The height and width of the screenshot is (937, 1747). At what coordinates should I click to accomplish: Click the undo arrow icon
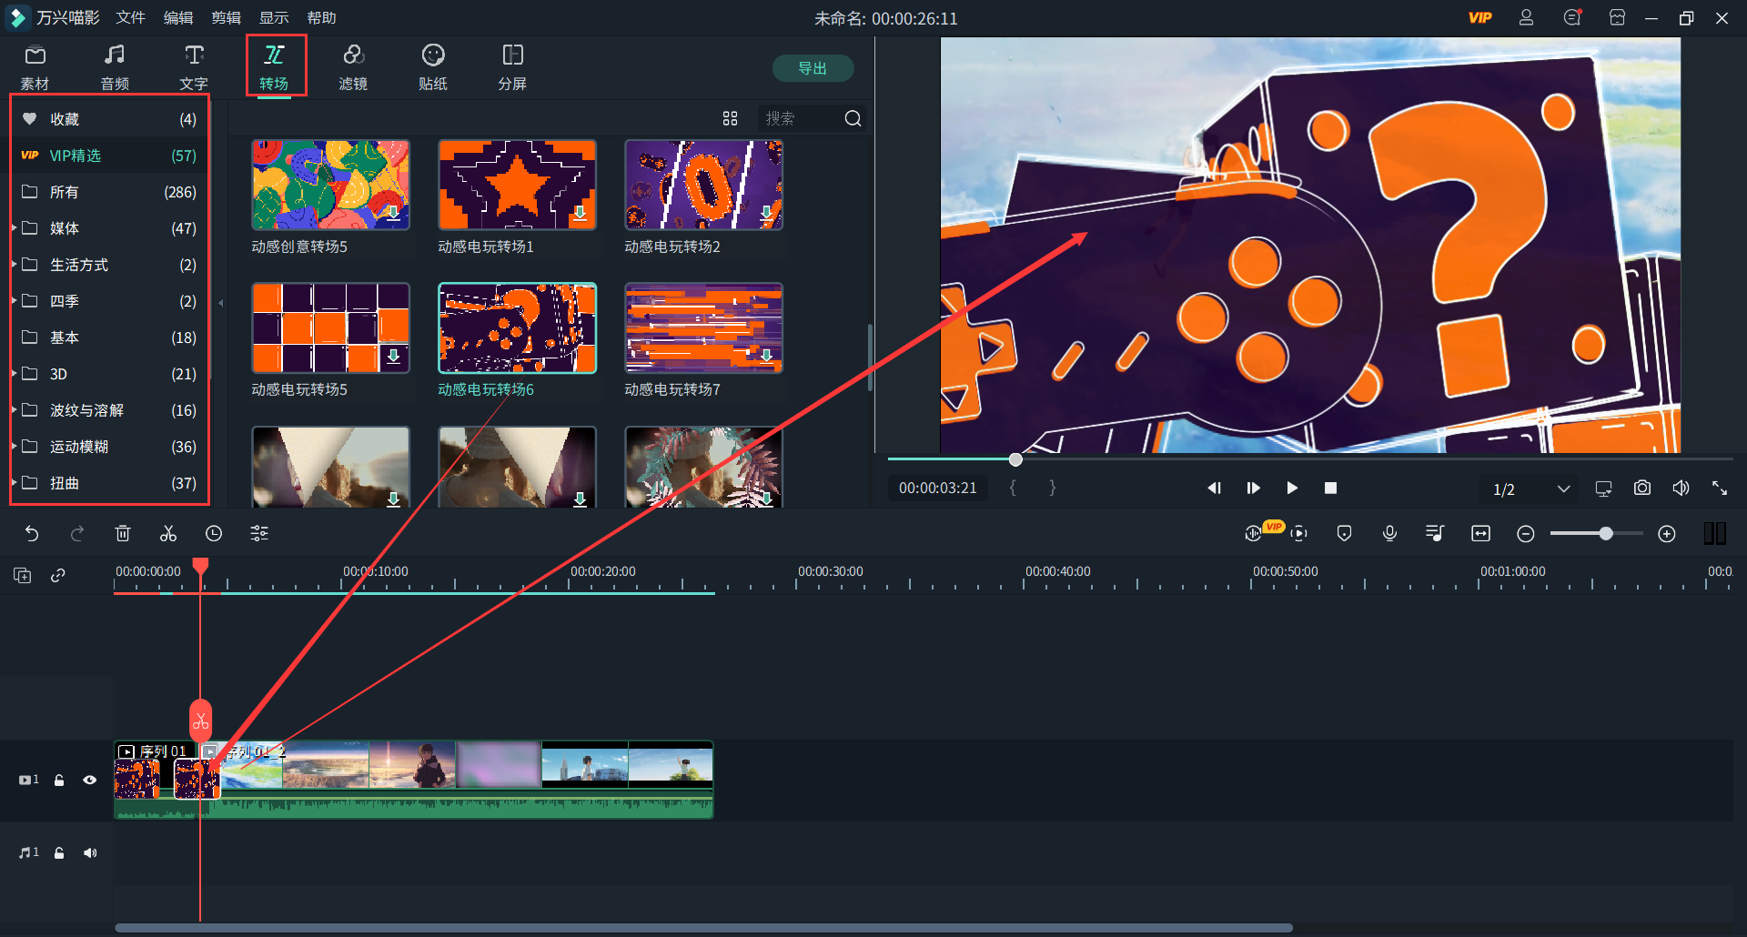click(x=32, y=534)
